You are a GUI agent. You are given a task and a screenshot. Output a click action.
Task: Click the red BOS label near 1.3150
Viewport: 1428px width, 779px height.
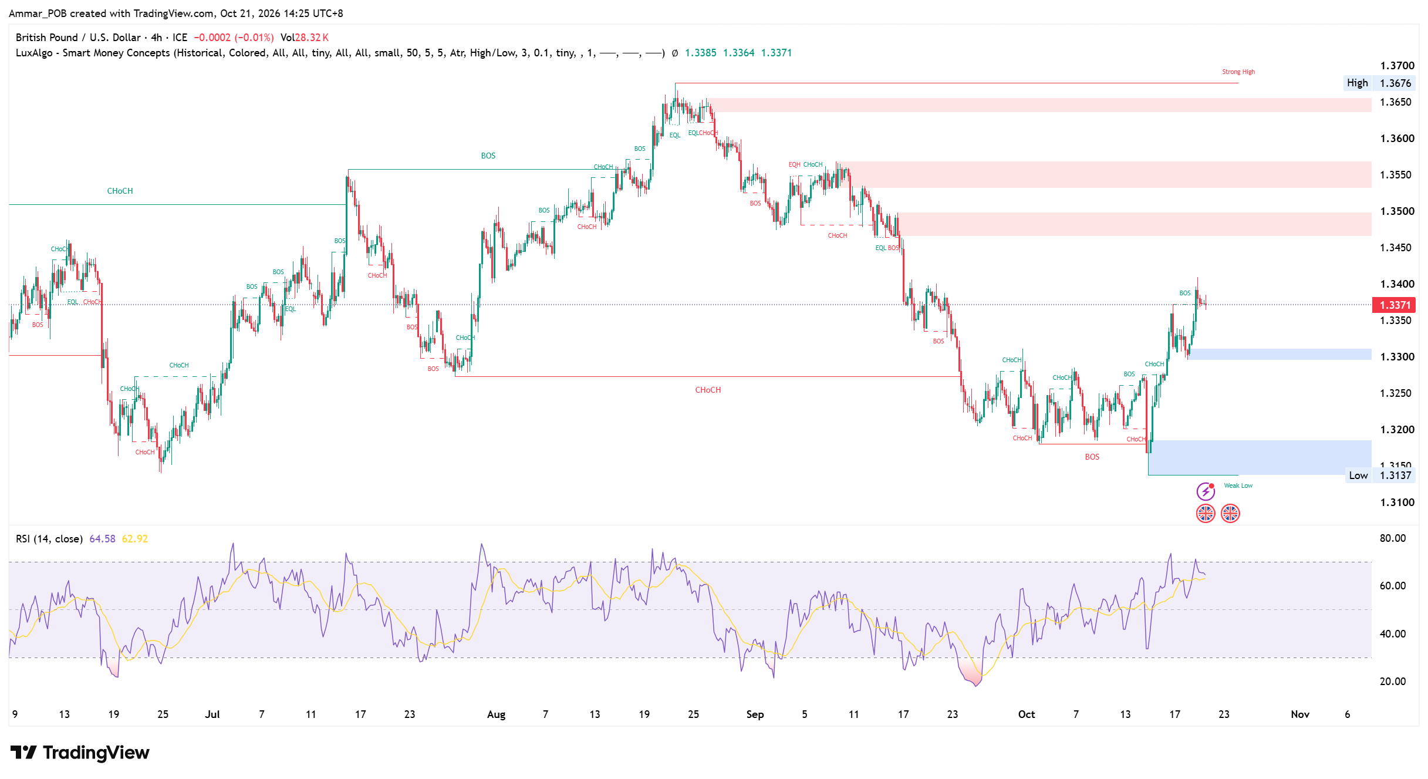click(x=1092, y=457)
